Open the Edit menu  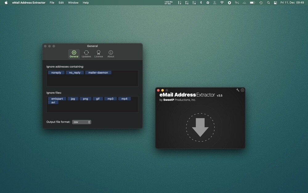(x=61, y=2)
